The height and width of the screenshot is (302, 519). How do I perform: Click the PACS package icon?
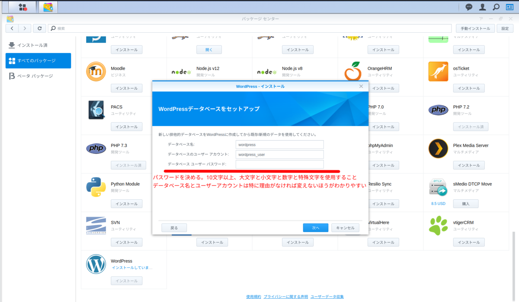click(x=96, y=110)
